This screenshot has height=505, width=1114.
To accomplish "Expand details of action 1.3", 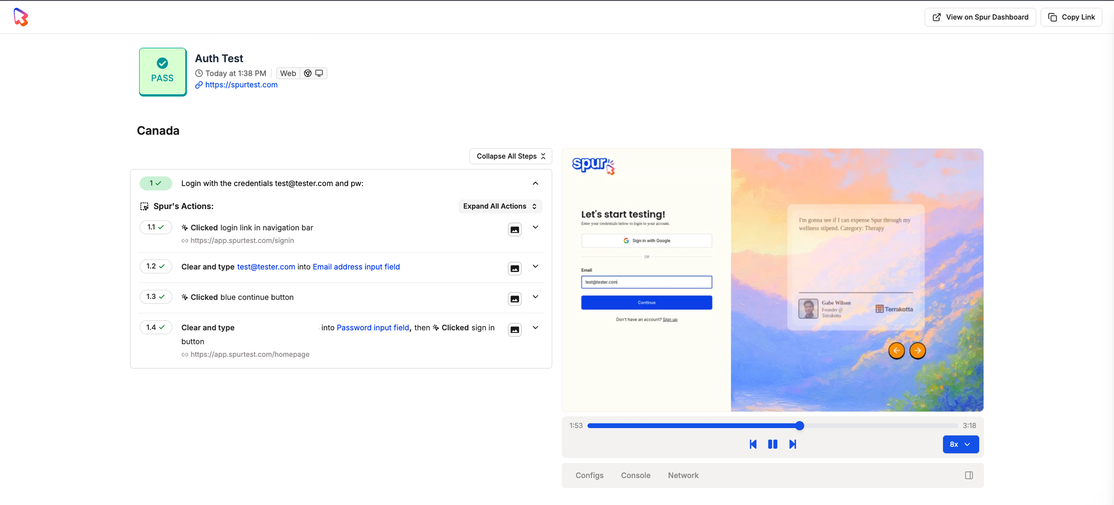I will 535,297.
